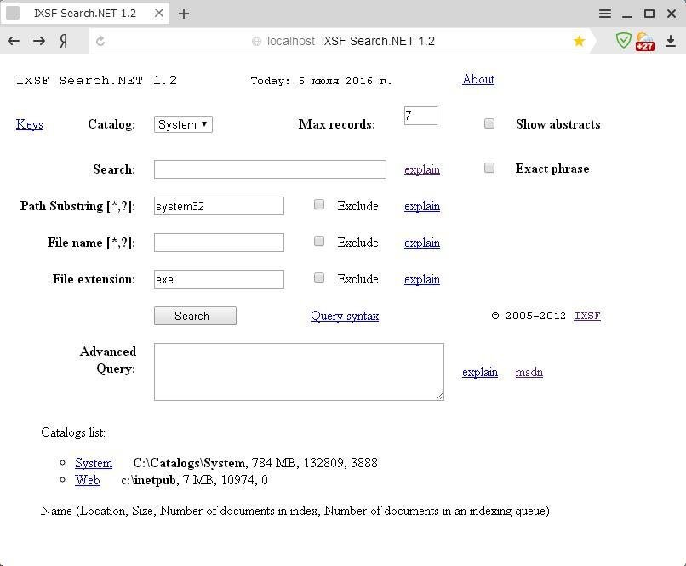686x566 pixels.
Task: Click inside the Max records field
Action: tap(420, 116)
